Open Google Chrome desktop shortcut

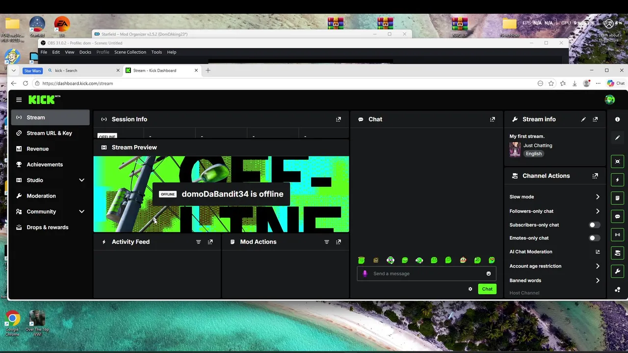[13, 324]
